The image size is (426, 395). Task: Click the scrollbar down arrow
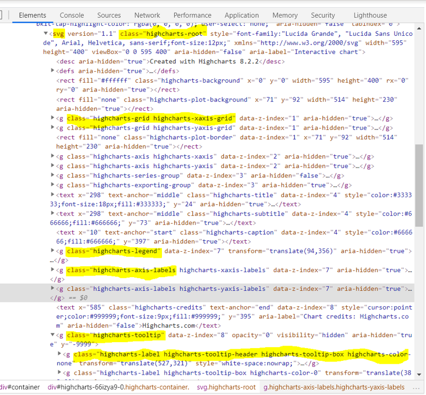[419, 375]
